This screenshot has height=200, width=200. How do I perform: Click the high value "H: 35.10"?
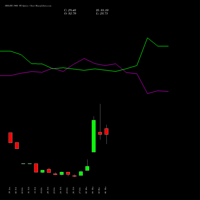tap(102, 10)
